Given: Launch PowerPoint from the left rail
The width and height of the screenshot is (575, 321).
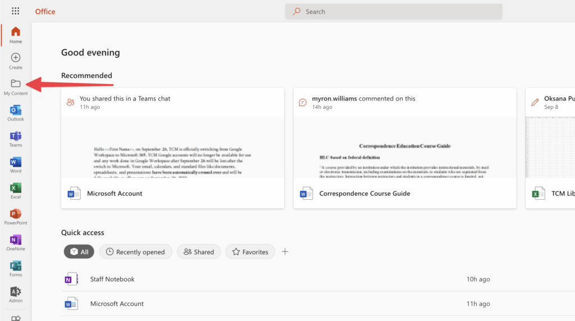Looking at the screenshot, I should pos(16,216).
